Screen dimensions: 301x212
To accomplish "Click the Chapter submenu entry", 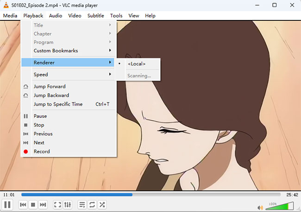I will click(68, 34).
